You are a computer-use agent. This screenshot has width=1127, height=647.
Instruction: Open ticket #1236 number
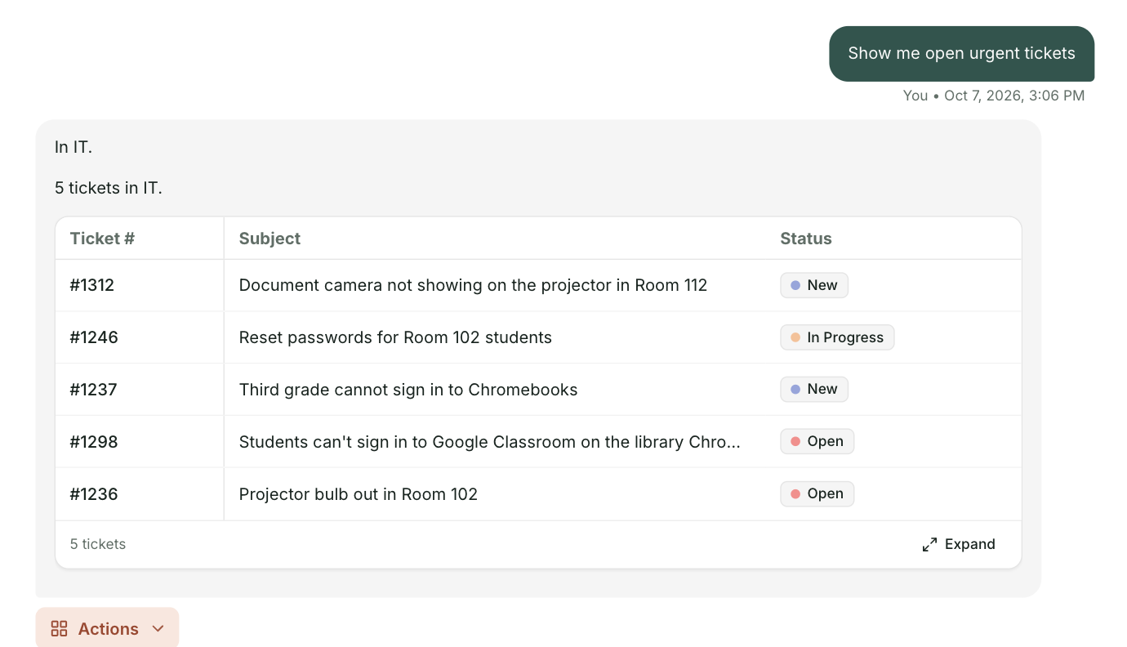tap(94, 493)
